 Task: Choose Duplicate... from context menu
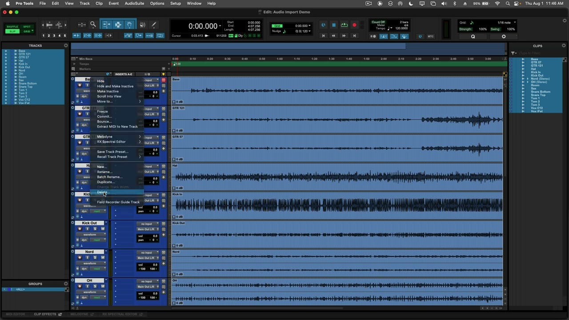coord(106,182)
